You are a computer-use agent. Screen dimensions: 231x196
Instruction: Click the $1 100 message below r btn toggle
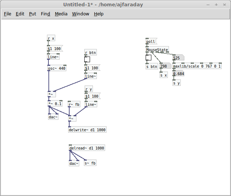(92, 68)
